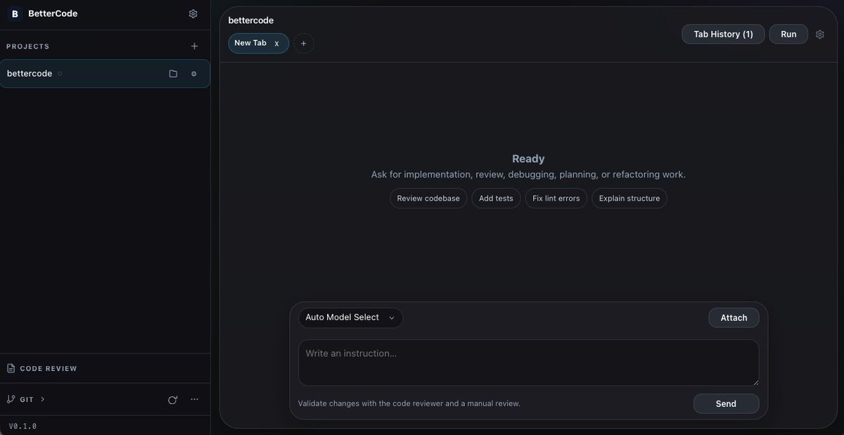Image resolution: width=844 pixels, height=435 pixels.
Task: Open the Auto Model Select dropdown
Action: coord(351,317)
